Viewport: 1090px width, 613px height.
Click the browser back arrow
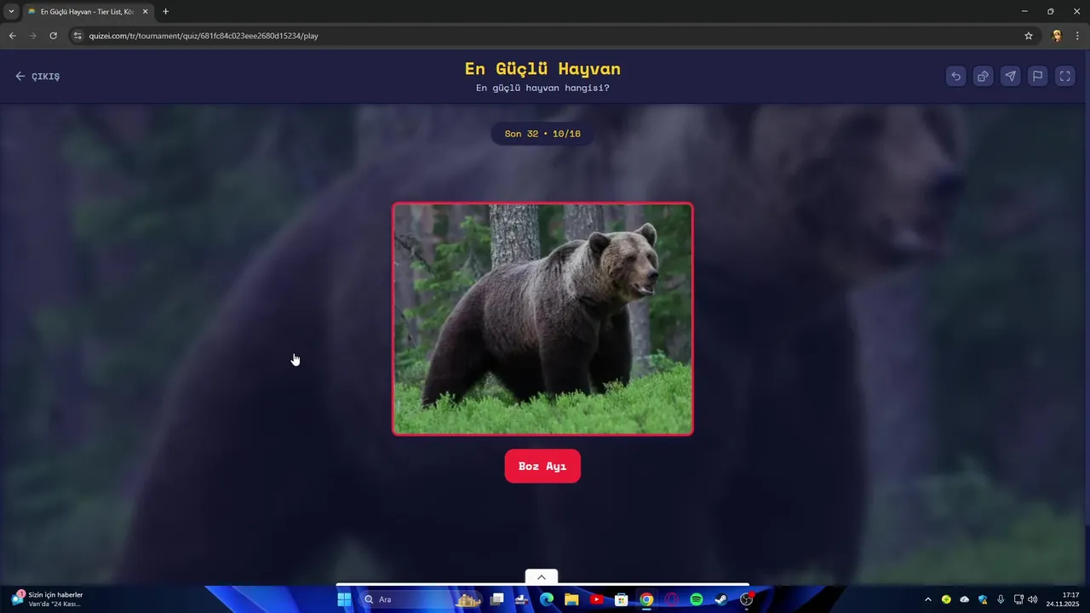click(x=12, y=36)
